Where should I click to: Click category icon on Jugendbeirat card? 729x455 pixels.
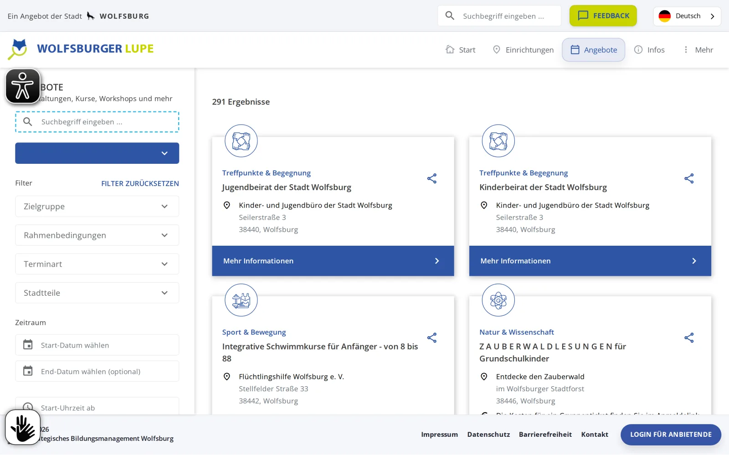click(x=241, y=141)
